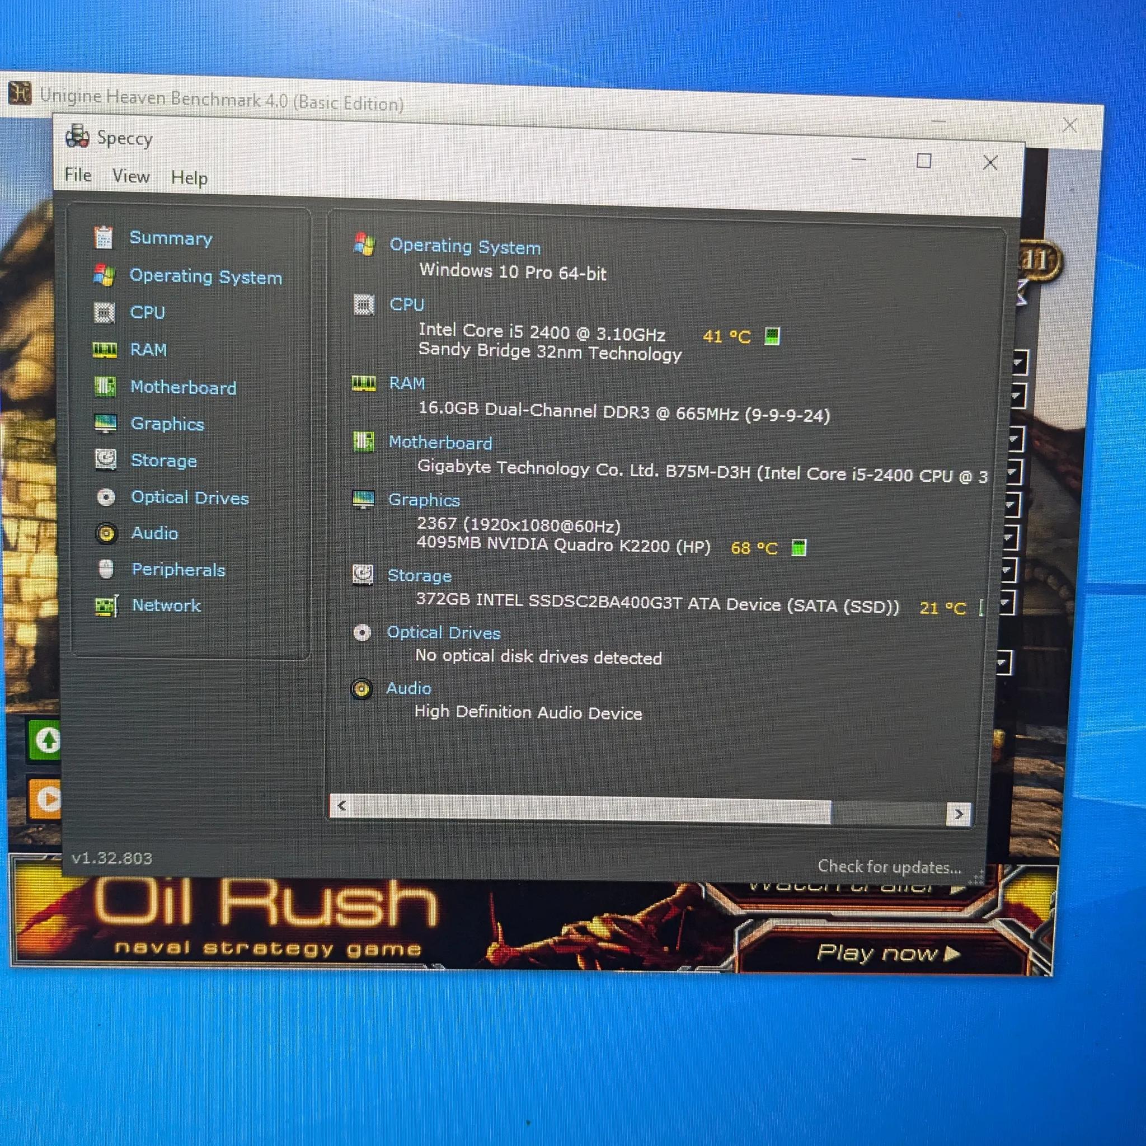Open the Help menu
The height and width of the screenshot is (1146, 1146).
tap(189, 178)
